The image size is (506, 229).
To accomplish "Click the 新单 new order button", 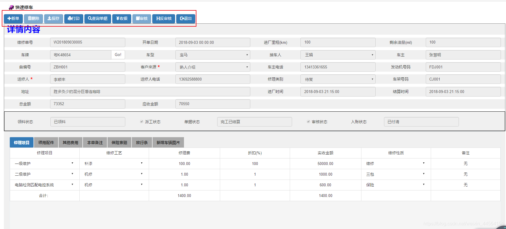I will [x=13, y=19].
